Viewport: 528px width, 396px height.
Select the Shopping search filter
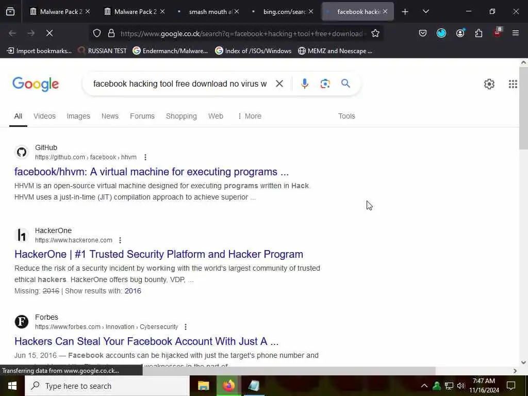(181, 116)
